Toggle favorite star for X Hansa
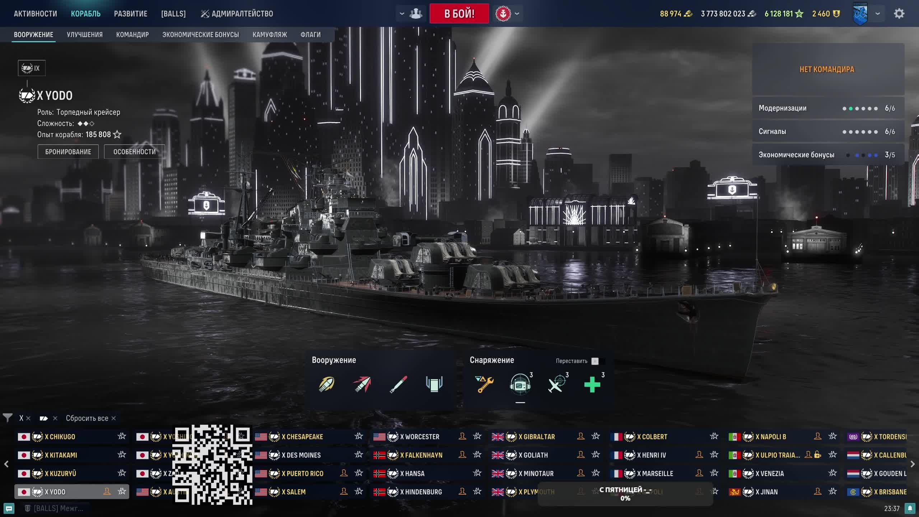This screenshot has height=517, width=919. pyautogui.click(x=477, y=473)
